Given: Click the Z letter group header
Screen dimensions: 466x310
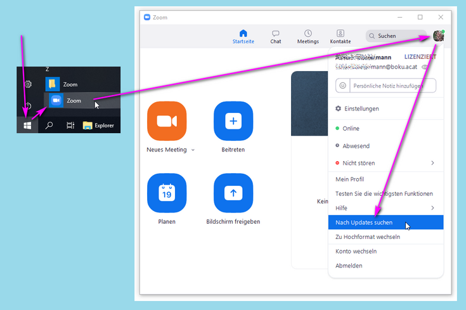Looking at the screenshot, I should coord(48,69).
